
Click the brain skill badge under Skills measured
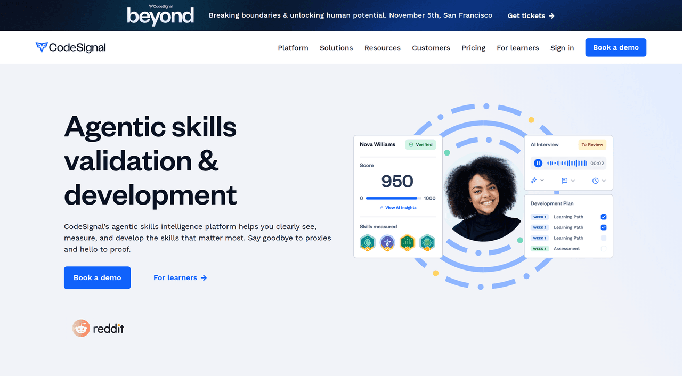click(x=368, y=243)
